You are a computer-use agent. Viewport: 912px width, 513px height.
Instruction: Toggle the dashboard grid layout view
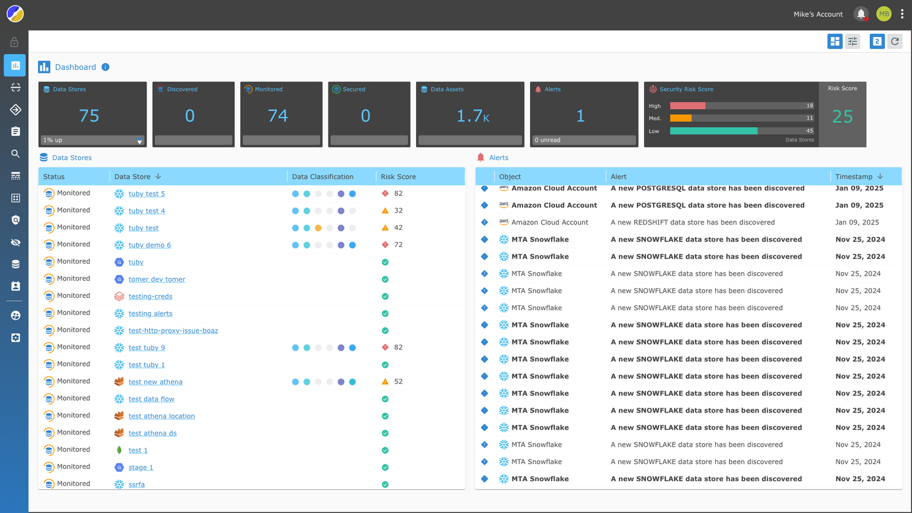(x=834, y=41)
